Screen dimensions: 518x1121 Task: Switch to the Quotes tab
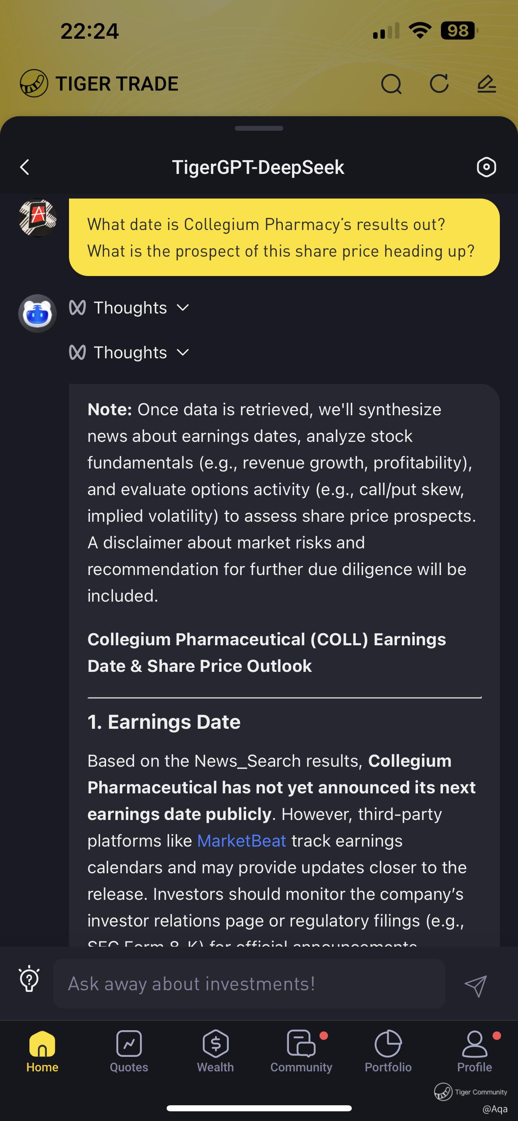coord(129,1051)
